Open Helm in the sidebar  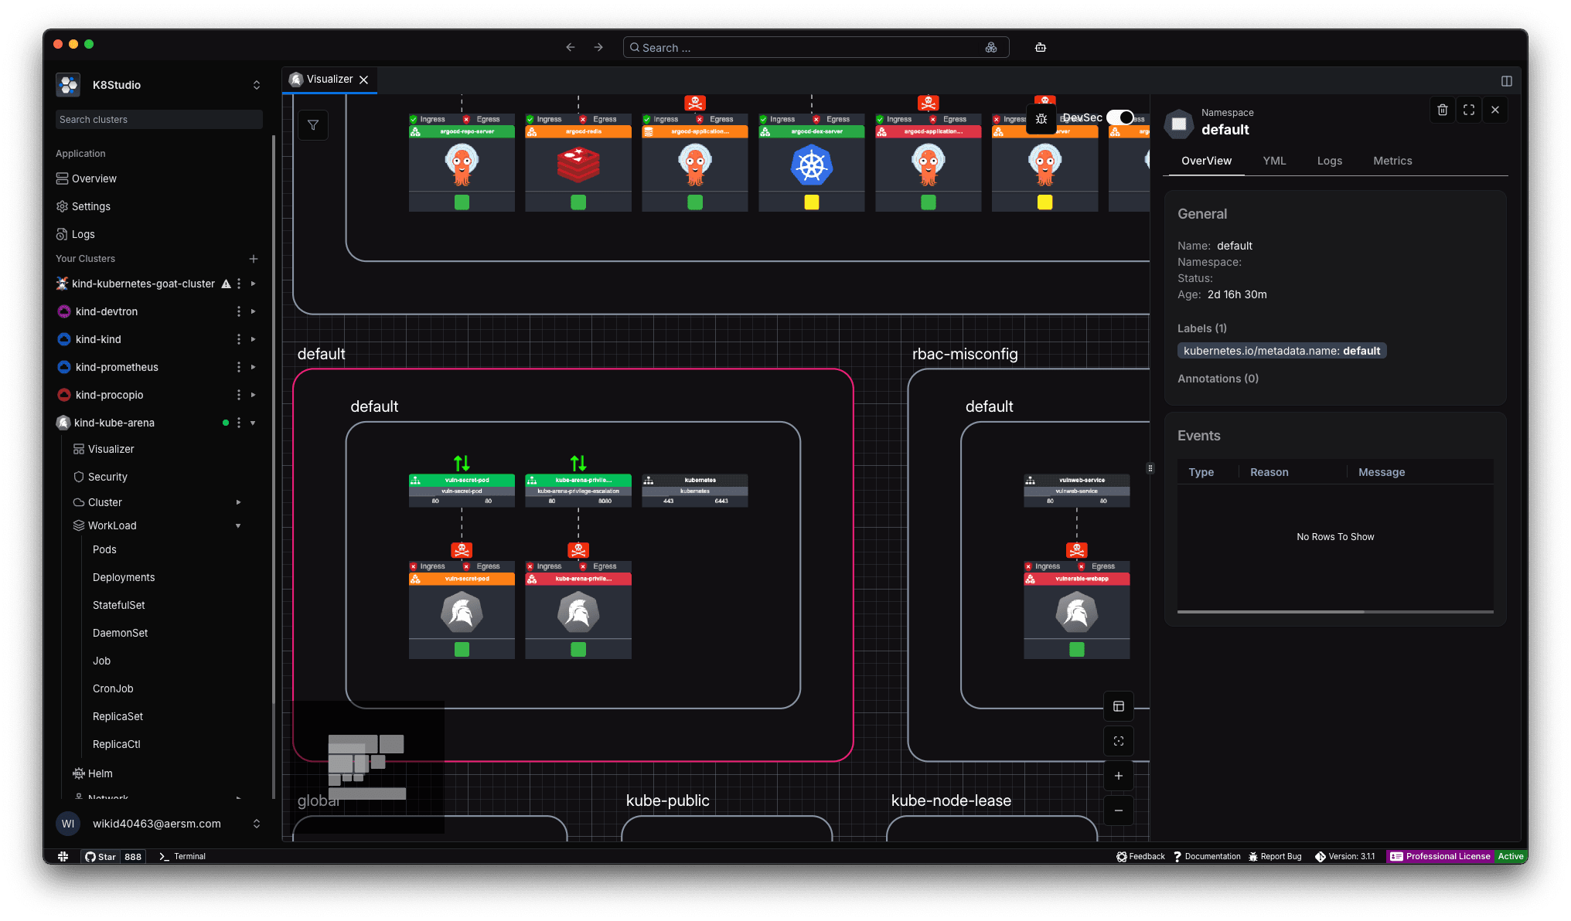pos(93,773)
